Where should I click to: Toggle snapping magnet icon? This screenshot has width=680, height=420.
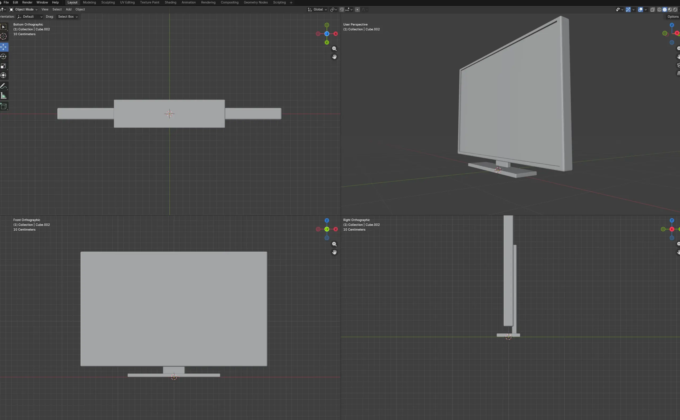coord(342,10)
